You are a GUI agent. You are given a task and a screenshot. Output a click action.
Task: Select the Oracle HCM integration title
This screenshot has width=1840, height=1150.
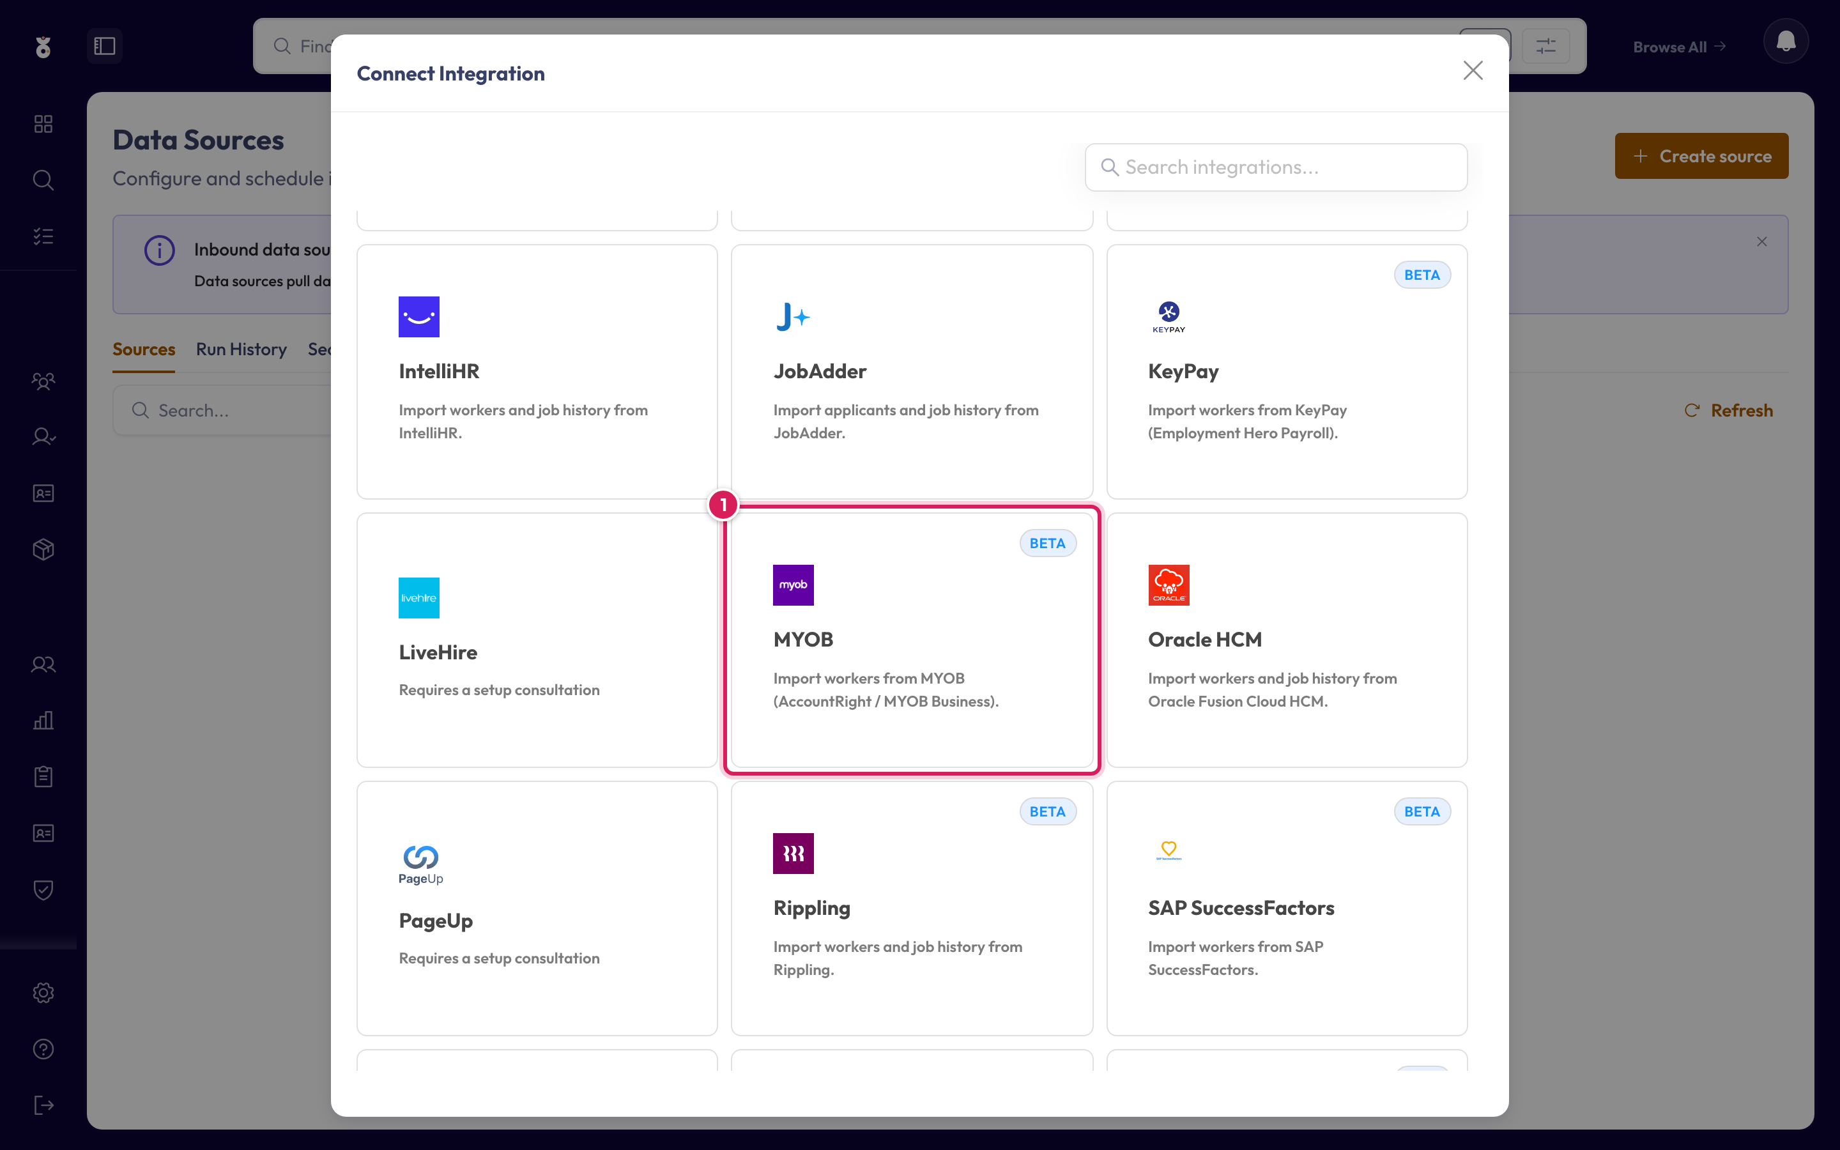click(1204, 640)
